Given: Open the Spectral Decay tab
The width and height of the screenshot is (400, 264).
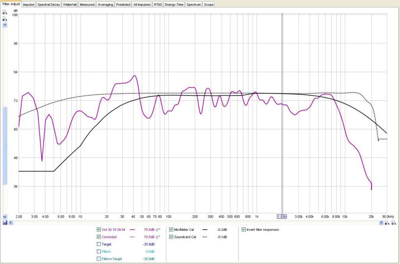Looking at the screenshot, I should coord(49,5).
